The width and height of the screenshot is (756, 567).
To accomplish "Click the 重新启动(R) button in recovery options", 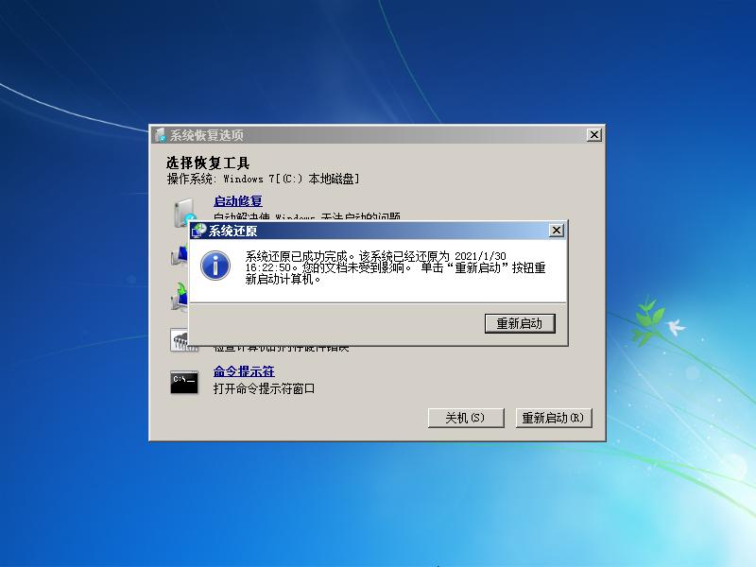I will coord(554,418).
